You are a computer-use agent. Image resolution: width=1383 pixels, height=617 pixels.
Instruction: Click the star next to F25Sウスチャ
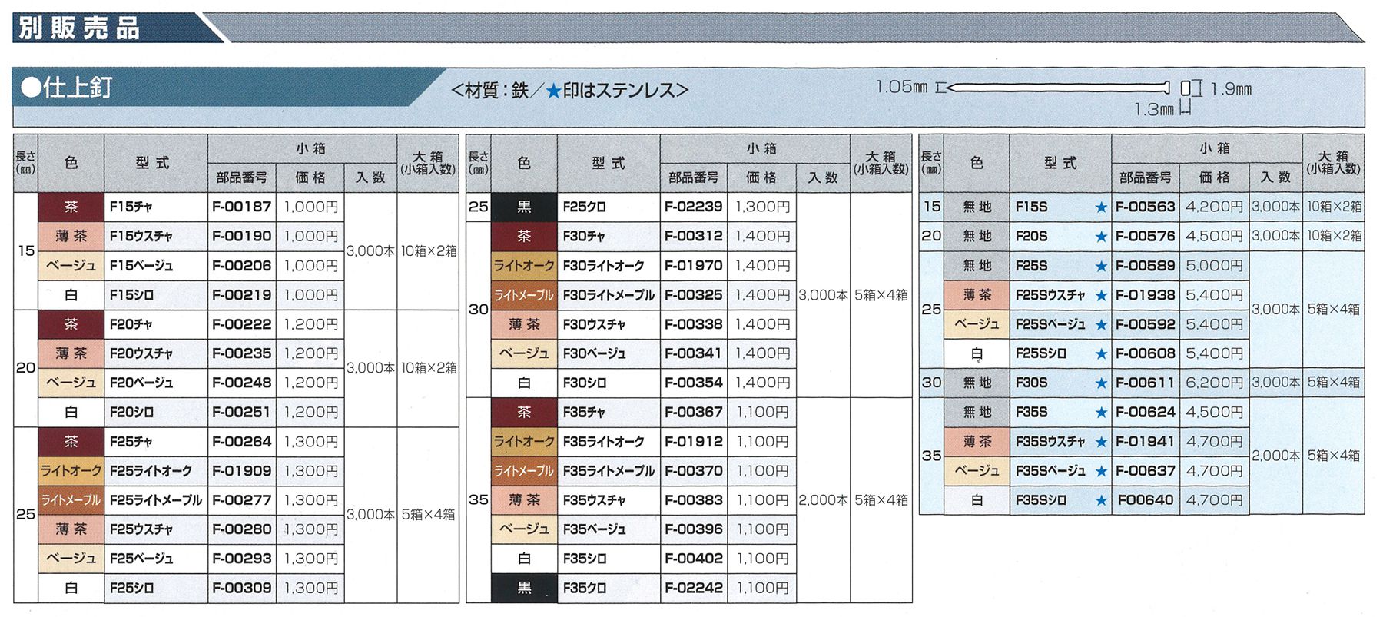click(1101, 295)
